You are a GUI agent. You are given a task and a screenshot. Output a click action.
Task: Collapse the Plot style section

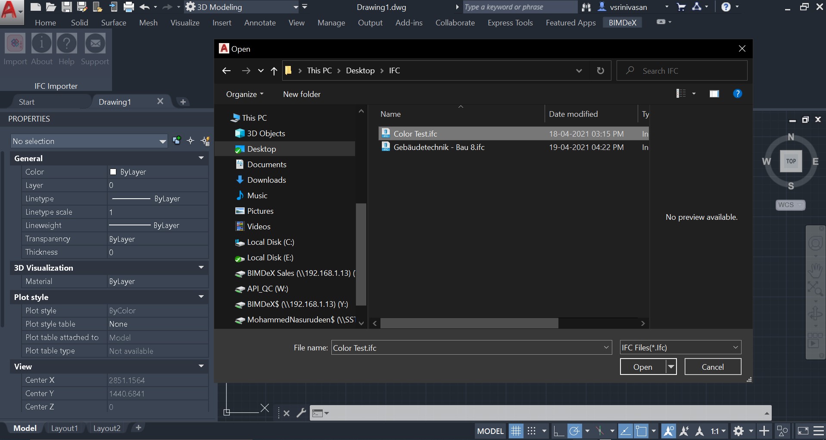tap(201, 297)
